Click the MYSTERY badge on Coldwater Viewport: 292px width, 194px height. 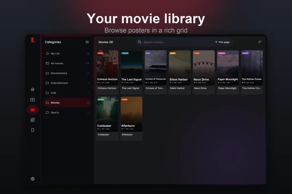[x=101, y=100]
